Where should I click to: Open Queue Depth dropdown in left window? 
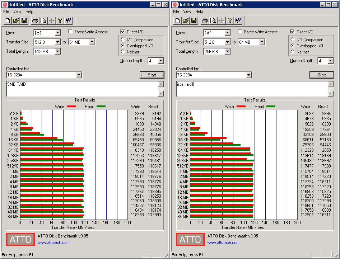[x=161, y=61]
